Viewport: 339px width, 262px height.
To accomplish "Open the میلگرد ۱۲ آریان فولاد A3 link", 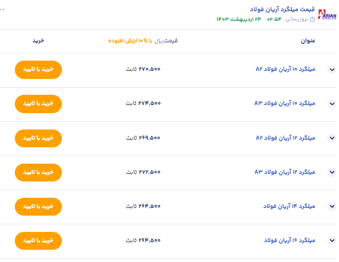I will [x=285, y=172].
